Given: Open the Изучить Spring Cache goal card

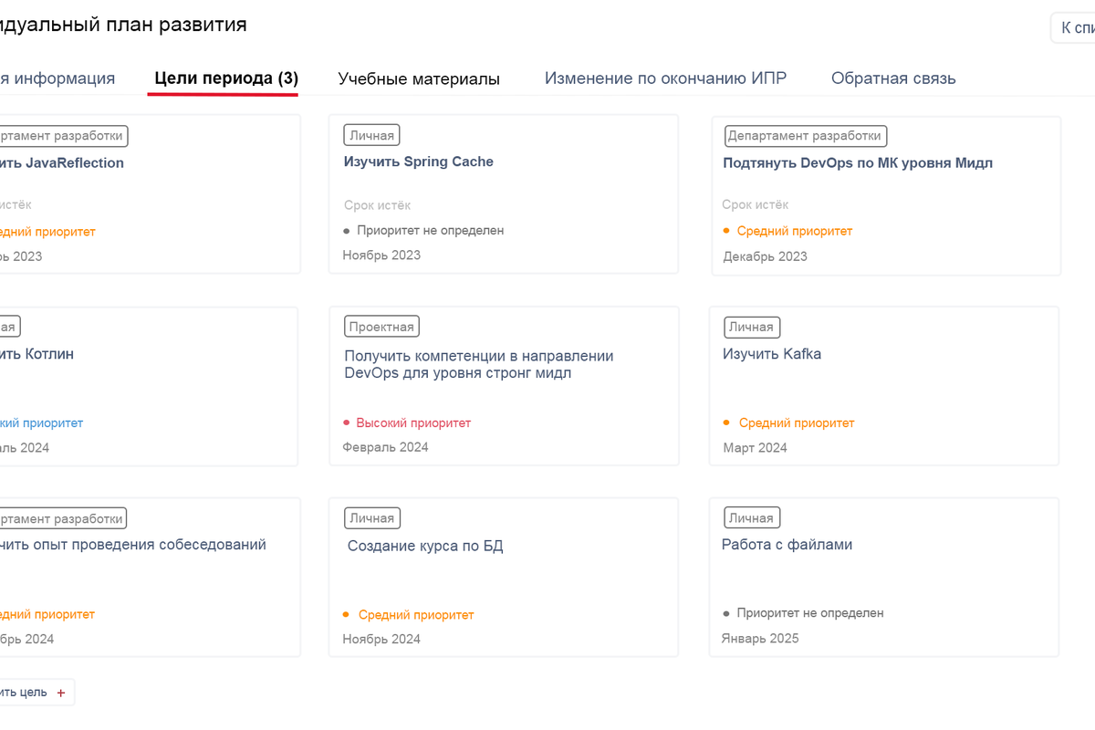Looking at the screenshot, I should [419, 162].
